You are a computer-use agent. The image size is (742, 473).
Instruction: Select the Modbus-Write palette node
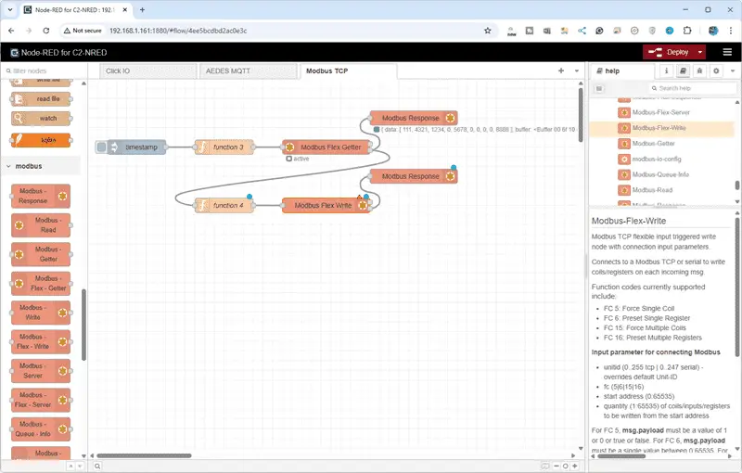tap(41, 313)
